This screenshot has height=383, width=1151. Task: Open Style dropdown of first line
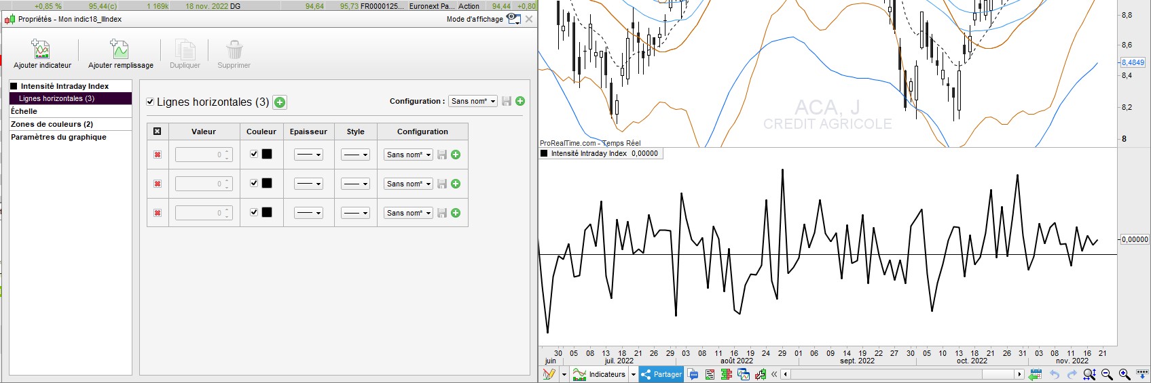pyautogui.click(x=355, y=155)
